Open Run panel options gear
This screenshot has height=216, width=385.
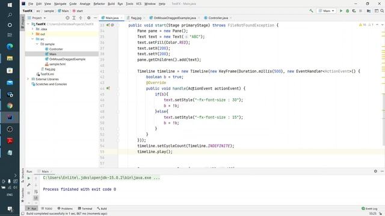click(x=375, y=171)
